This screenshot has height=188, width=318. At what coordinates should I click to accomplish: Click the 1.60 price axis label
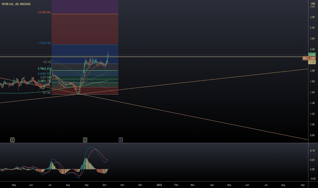point(312,92)
